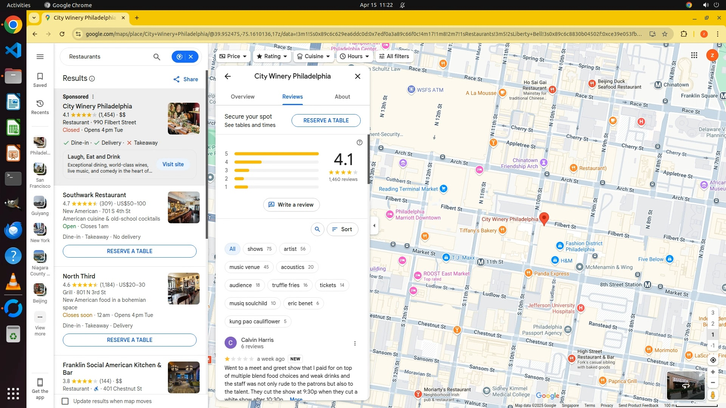
Task: Open the Saved places panel
Action: (x=40, y=80)
